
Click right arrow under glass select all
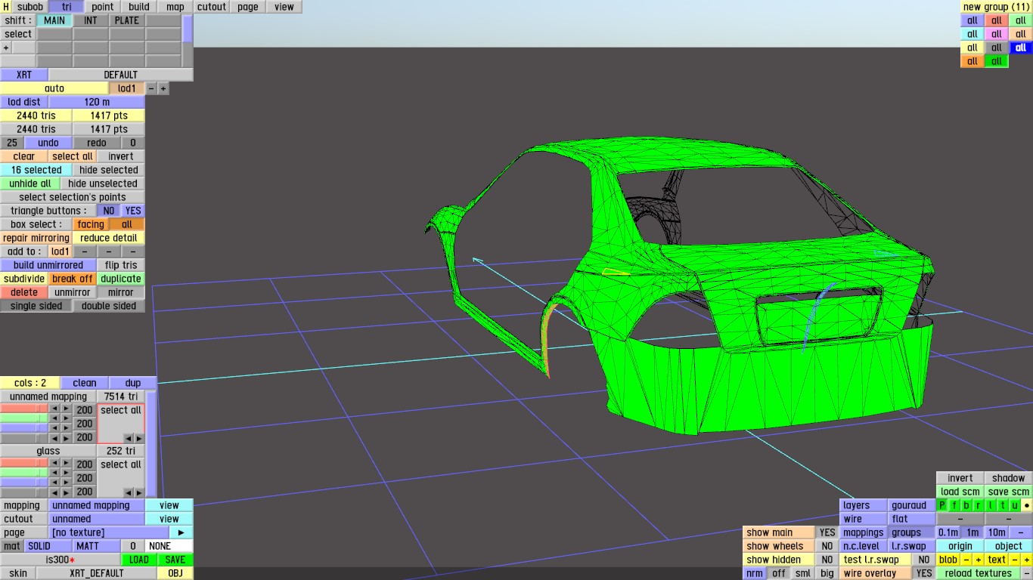(x=138, y=492)
